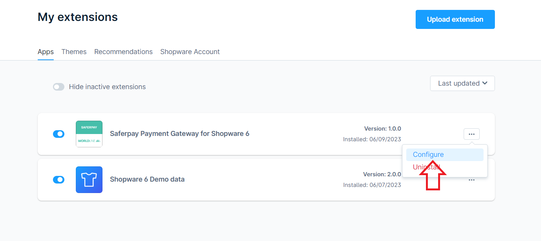Switch to the Themes tab
This screenshot has height=241, width=541.
74,52
